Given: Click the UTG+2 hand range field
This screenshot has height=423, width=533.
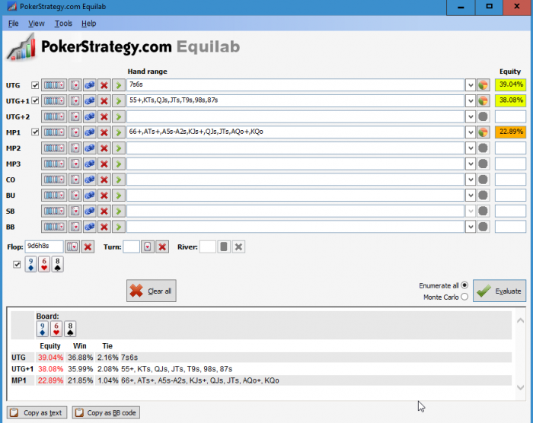Looking at the screenshot, I should (295, 116).
